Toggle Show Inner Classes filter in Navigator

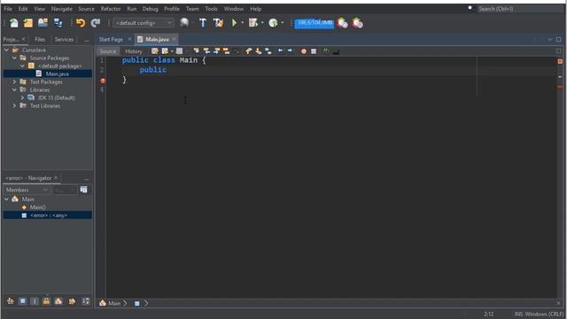pos(58,301)
